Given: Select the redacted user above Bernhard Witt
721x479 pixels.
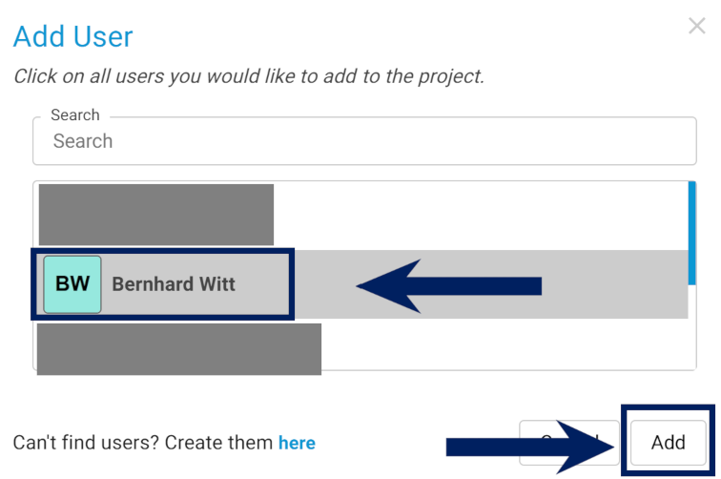Looking at the screenshot, I should pos(156,215).
